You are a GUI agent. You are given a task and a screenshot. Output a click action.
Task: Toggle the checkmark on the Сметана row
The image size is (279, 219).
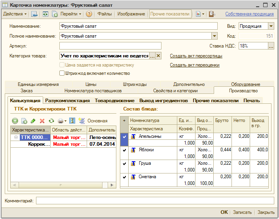coord(124,177)
